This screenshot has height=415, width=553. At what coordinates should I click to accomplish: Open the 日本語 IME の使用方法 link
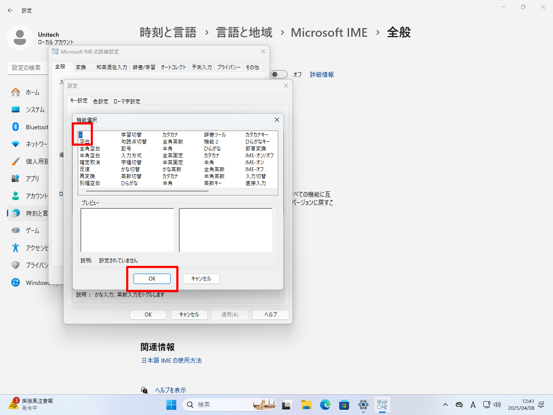pos(172,360)
